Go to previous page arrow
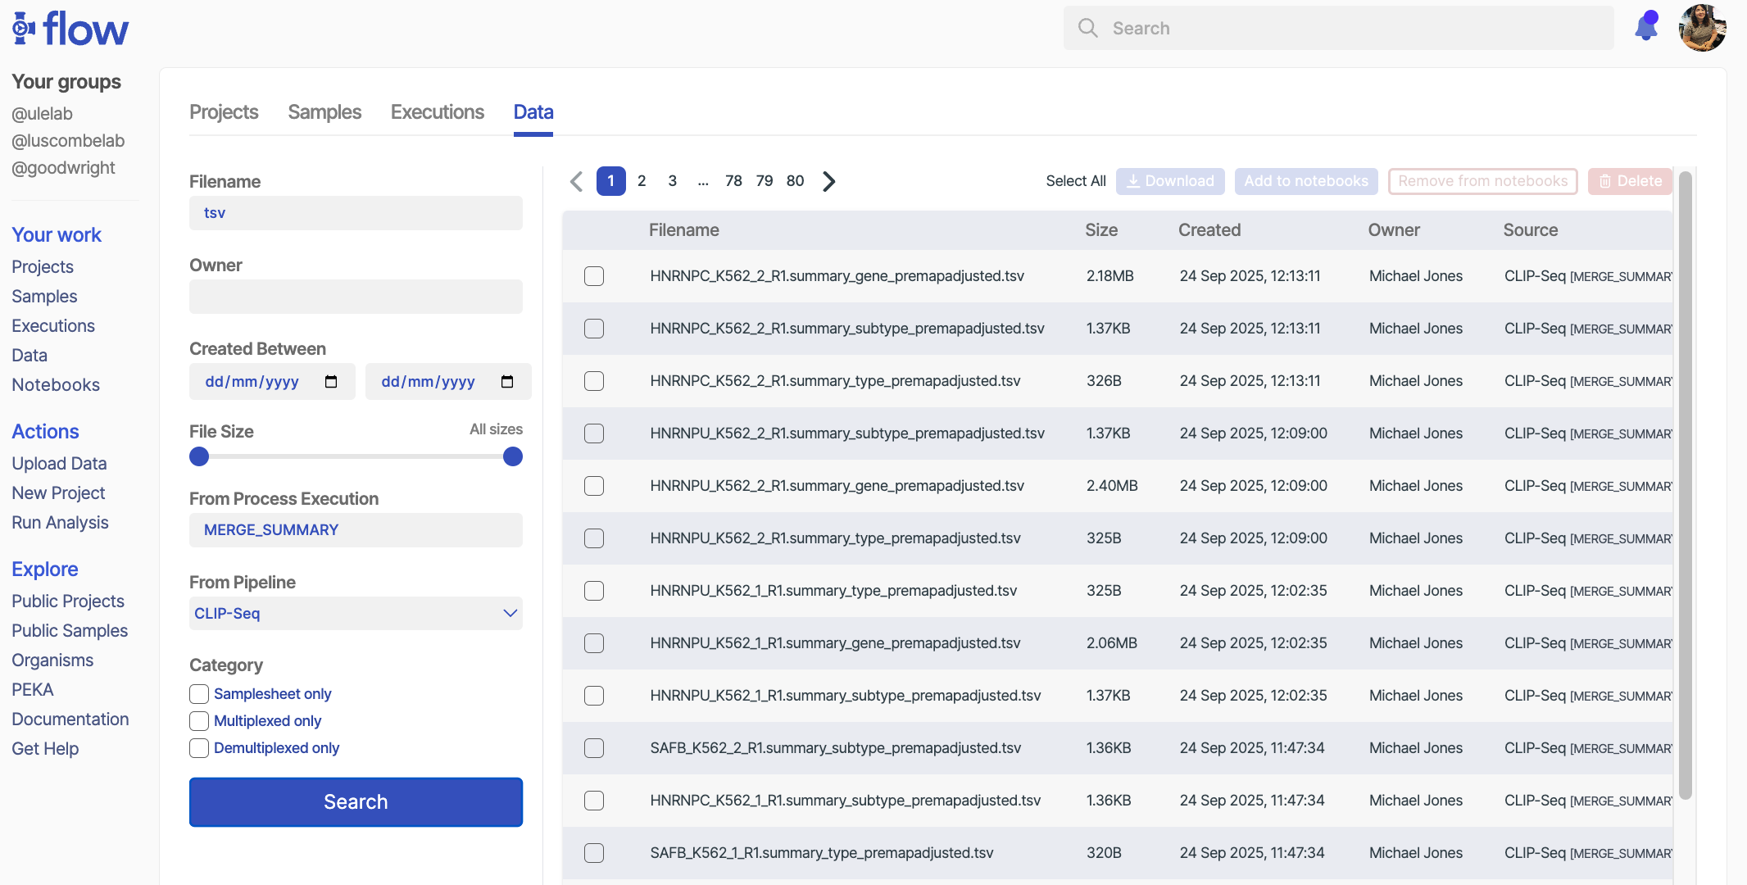 tap(576, 181)
